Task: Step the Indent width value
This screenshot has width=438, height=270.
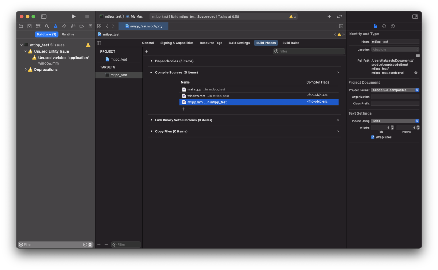Action: click(418, 127)
